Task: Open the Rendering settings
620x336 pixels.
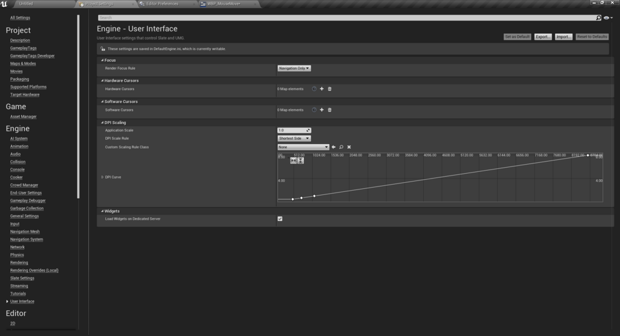Action: [19, 263]
